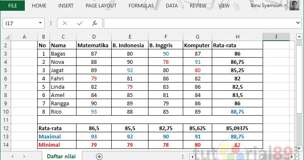Switch to the HOME ribbon tab
Screen dimensions: 304x160
[39, 6]
